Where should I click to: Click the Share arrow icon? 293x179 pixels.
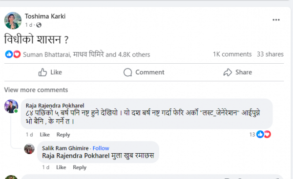(x=228, y=72)
